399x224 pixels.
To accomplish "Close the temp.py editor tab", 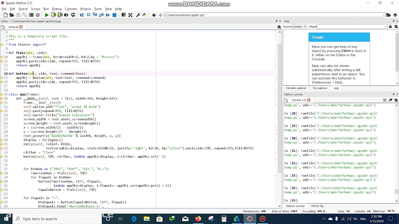I will pyautogui.click(x=21, y=27).
